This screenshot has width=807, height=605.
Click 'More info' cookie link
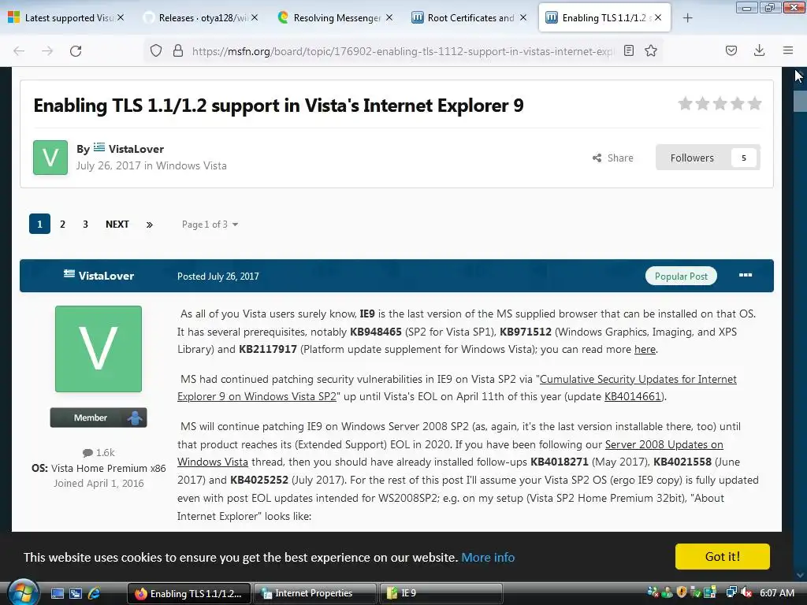pos(488,557)
